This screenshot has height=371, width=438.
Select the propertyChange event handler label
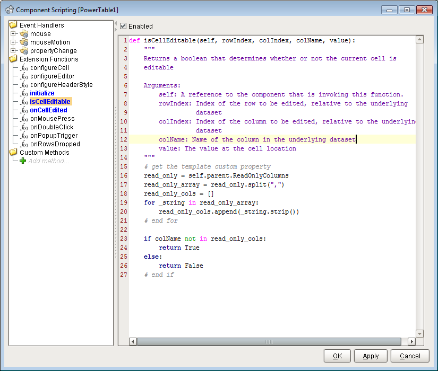click(53, 51)
